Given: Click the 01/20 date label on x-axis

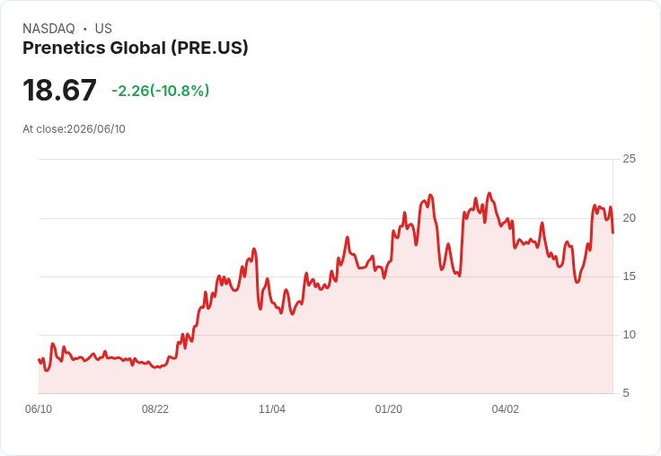Looking at the screenshot, I should click(388, 409).
